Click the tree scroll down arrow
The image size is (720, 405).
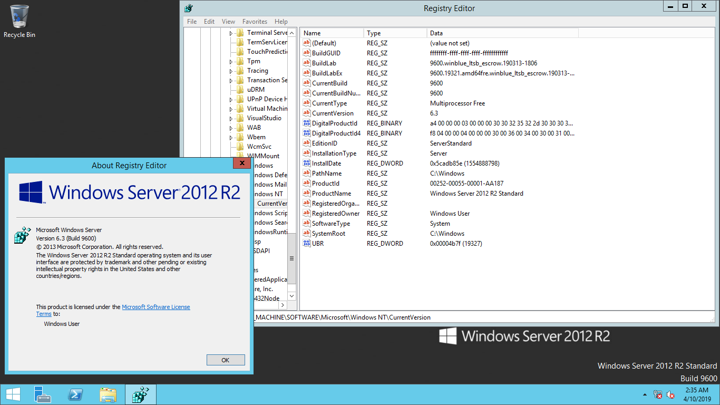pyautogui.click(x=292, y=296)
